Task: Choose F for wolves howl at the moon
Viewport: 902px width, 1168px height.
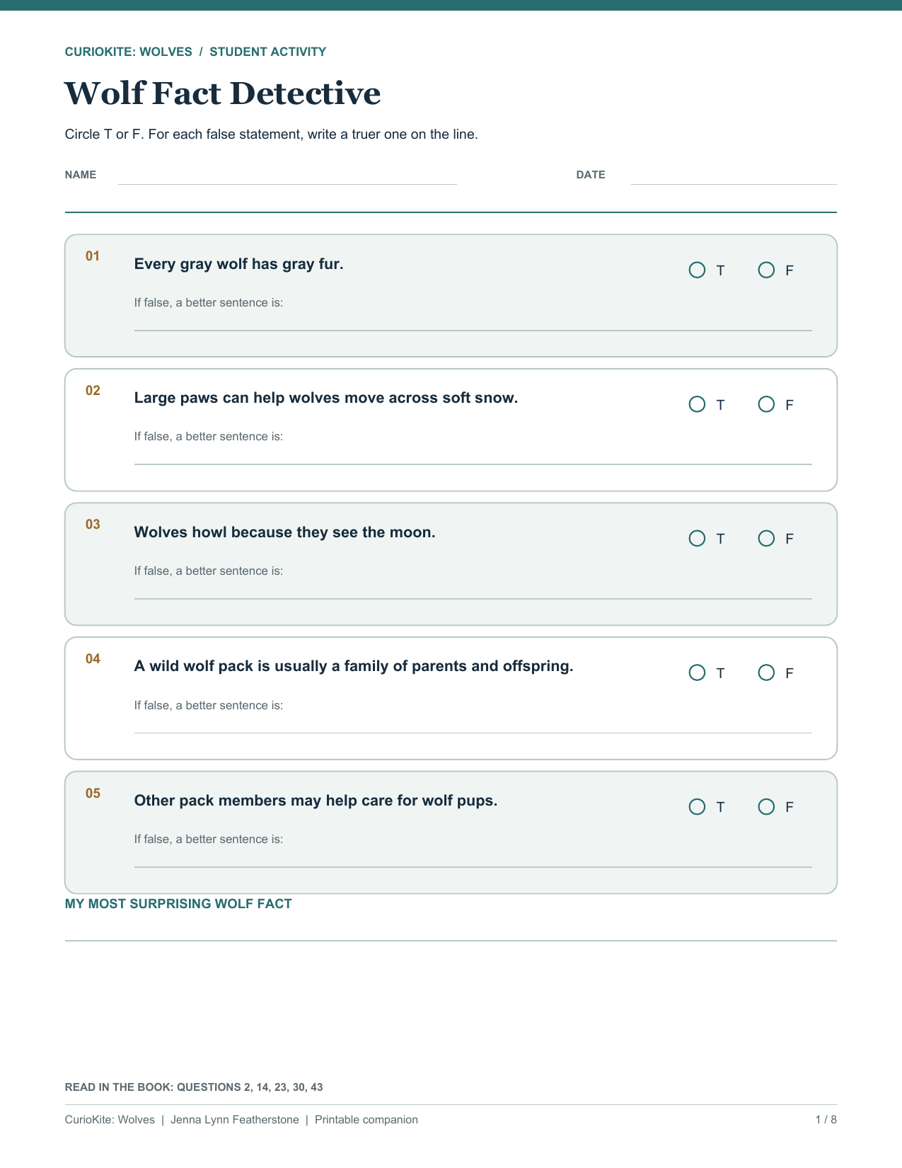Action: 766,538
